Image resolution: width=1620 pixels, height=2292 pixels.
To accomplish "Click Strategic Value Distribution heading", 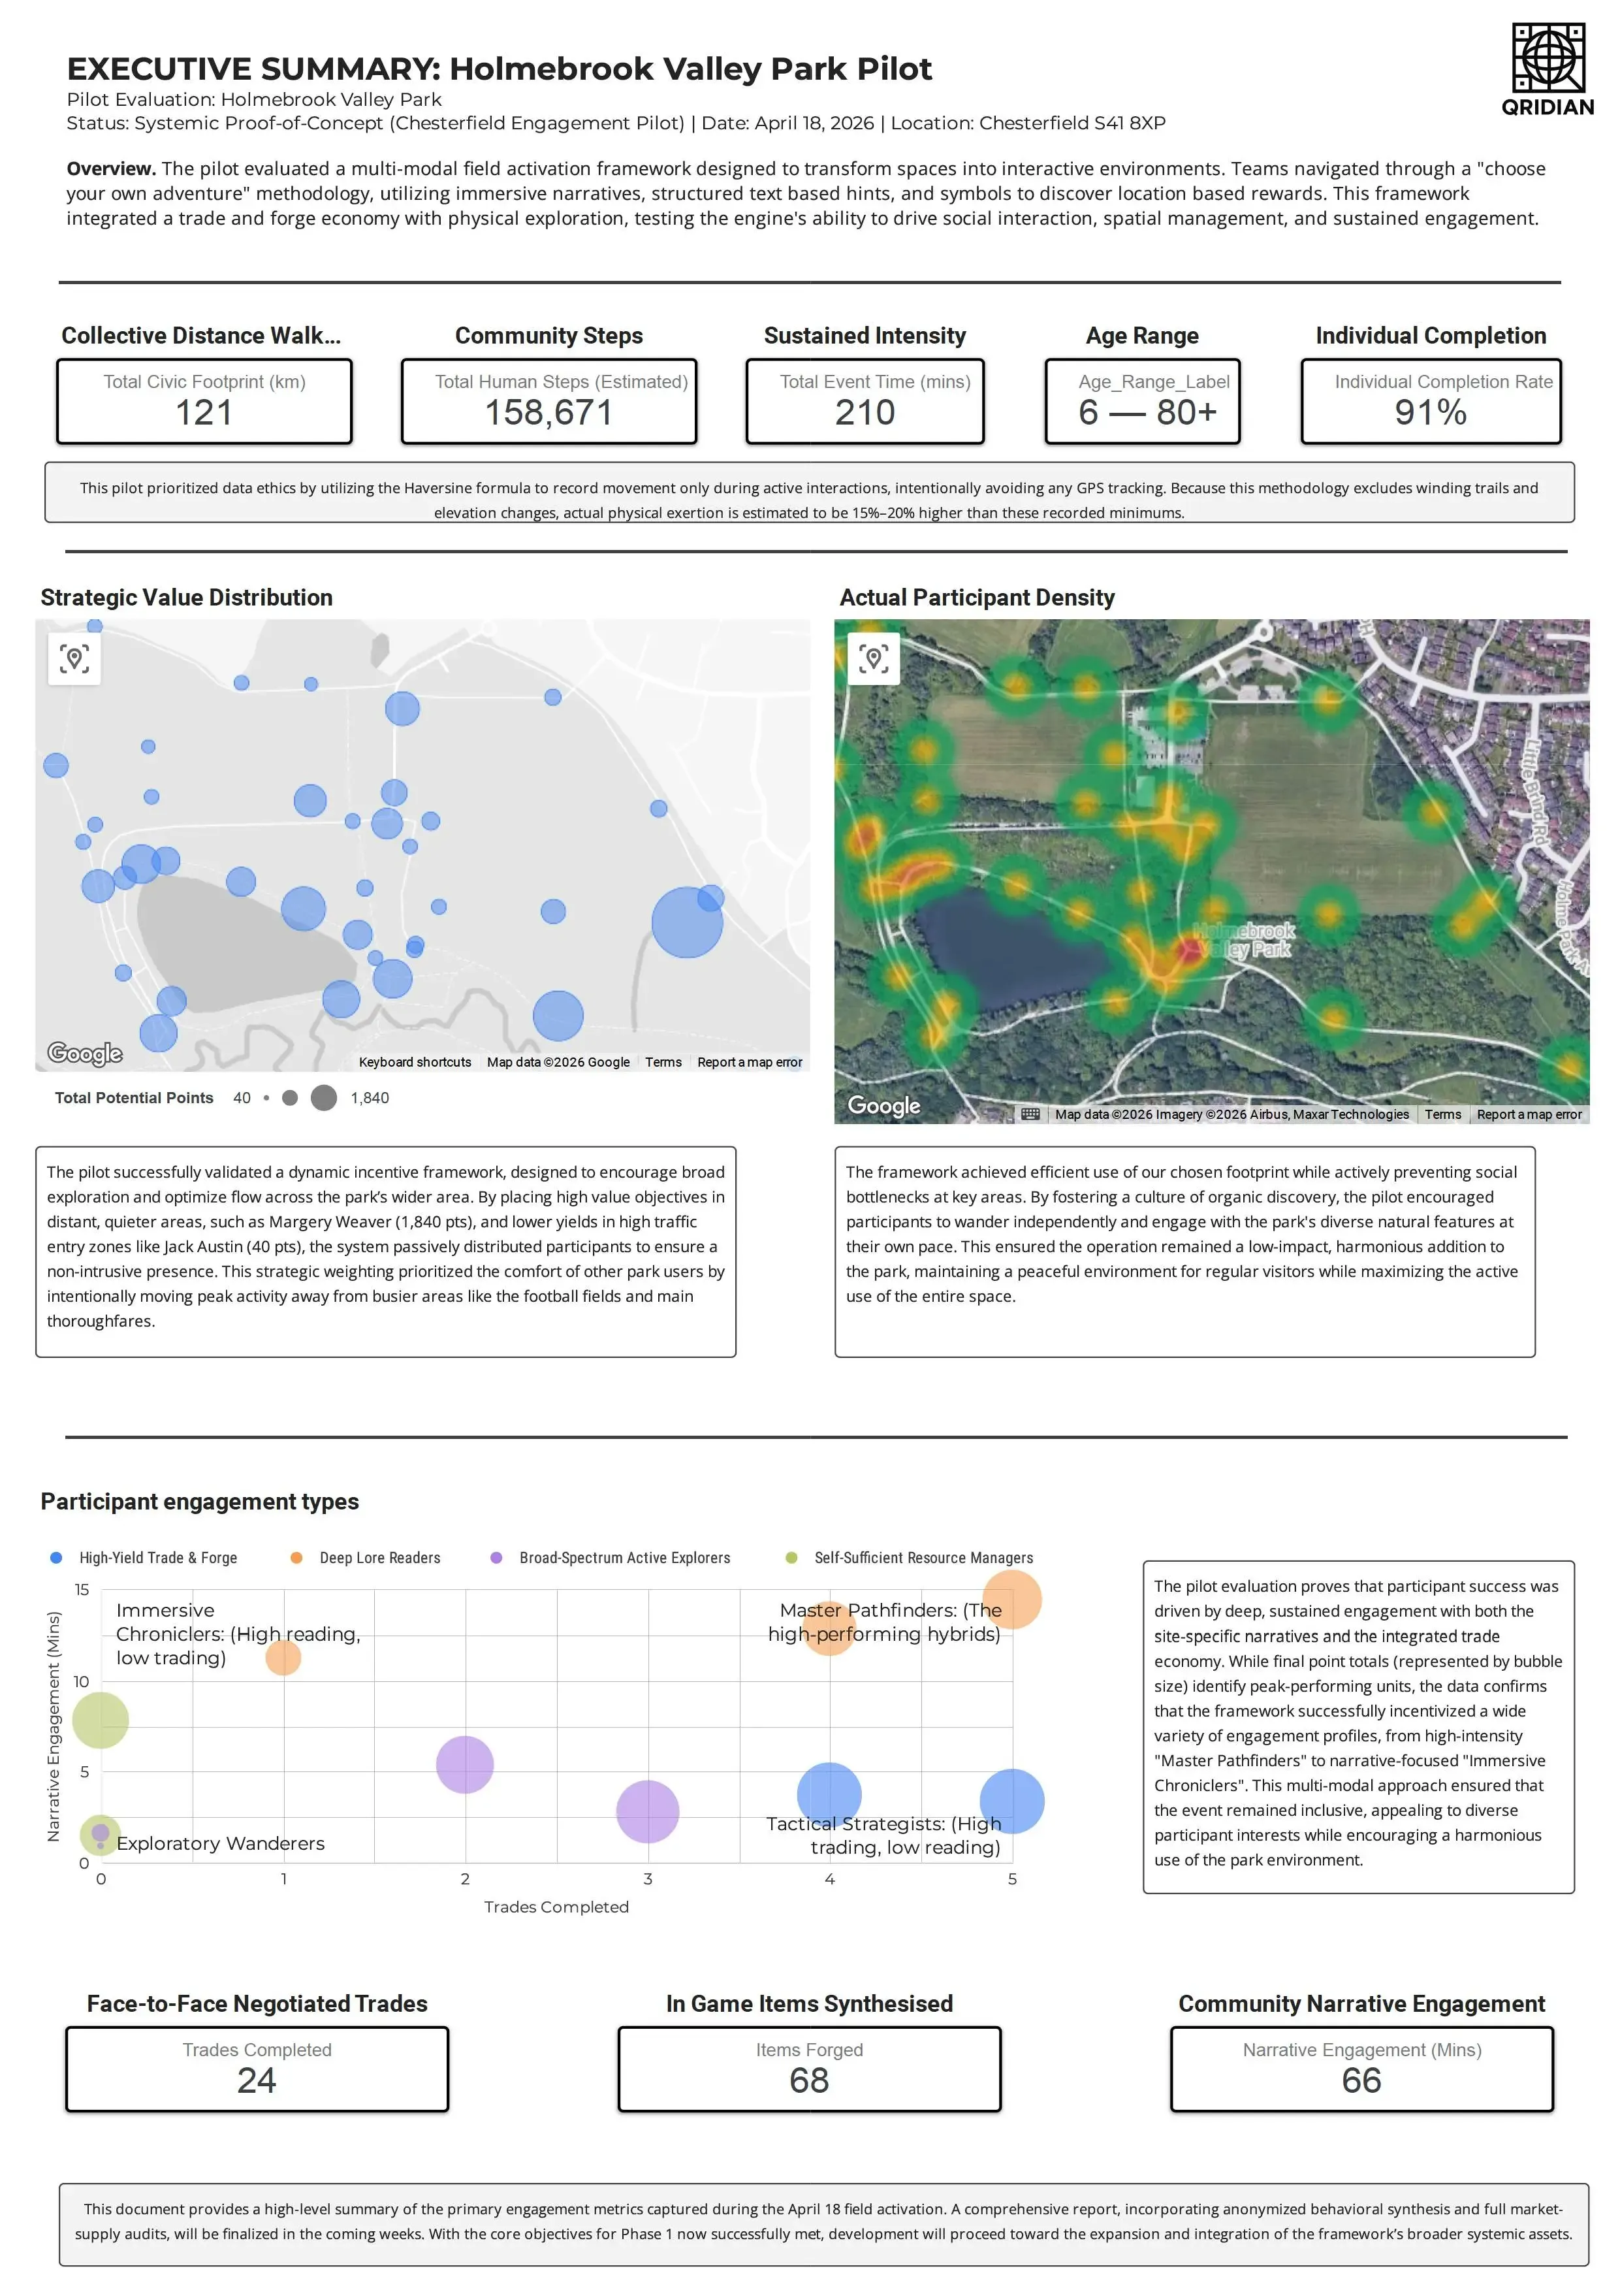I will pyautogui.click(x=187, y=597).
